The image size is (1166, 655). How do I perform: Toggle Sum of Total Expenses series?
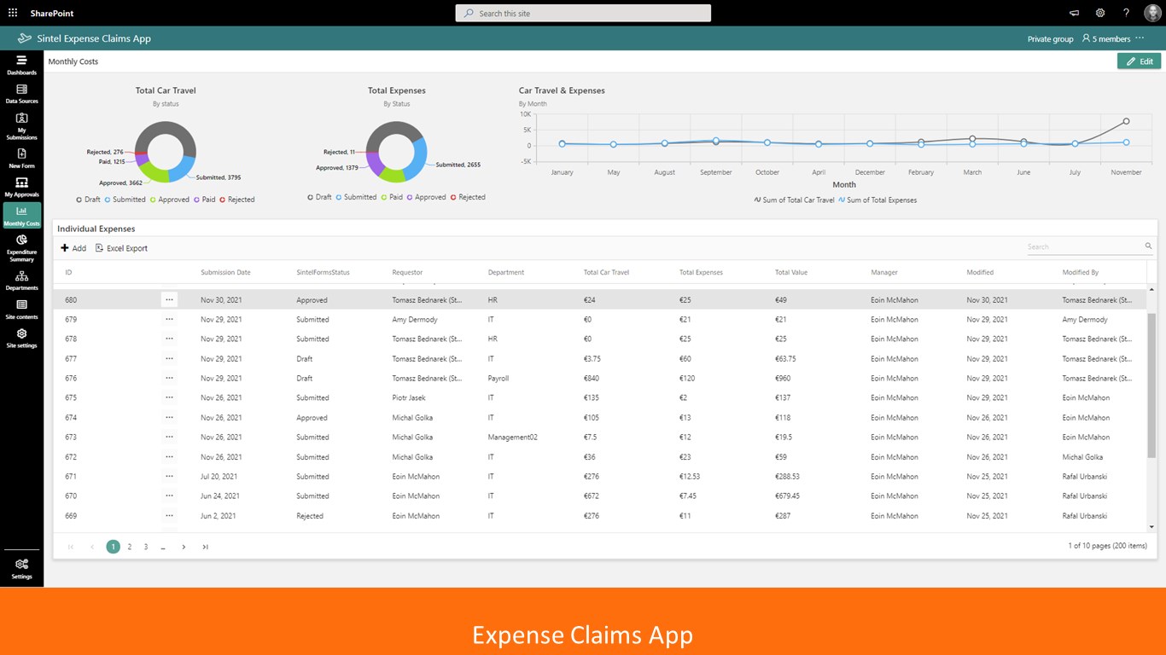877,200
